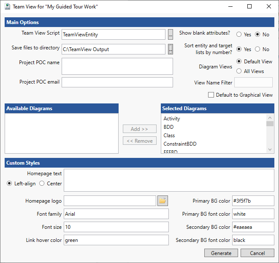Click the Primary BG color field
This screenshot has height=263, width=279.
click(253, 201)
